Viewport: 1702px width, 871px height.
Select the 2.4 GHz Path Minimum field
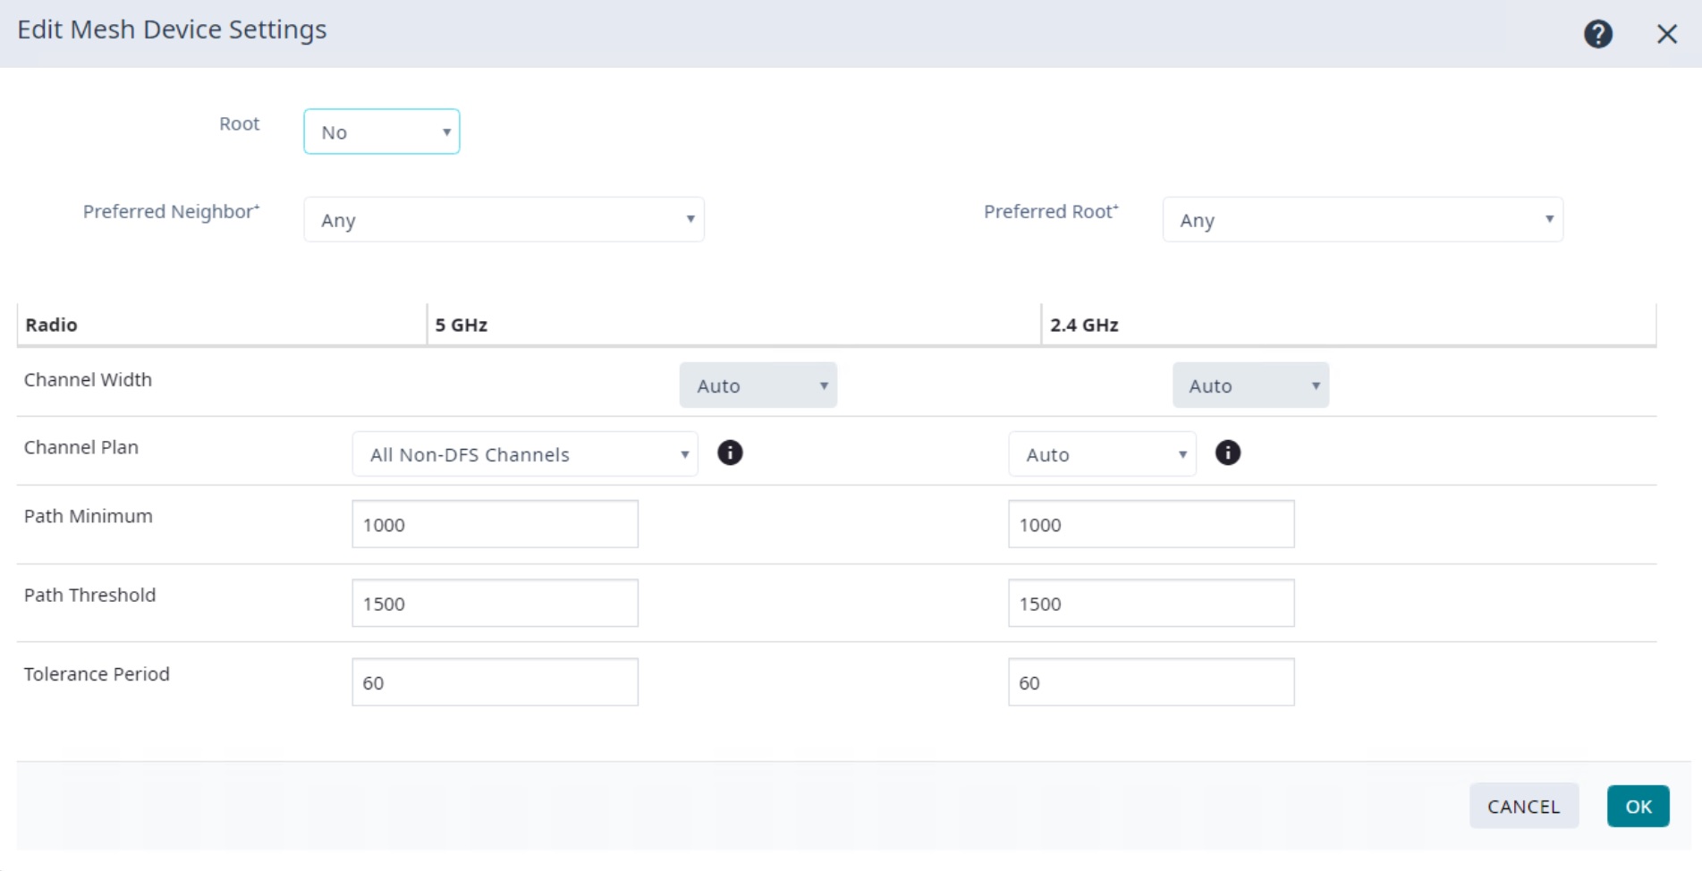tap(1150, 524)
